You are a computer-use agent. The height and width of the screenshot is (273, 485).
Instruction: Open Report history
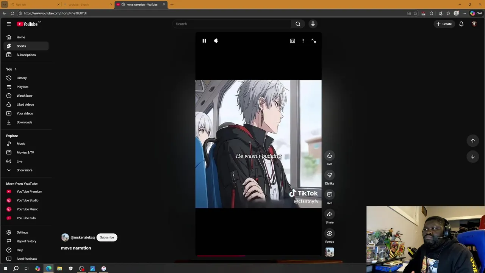(x=26, y=241)
